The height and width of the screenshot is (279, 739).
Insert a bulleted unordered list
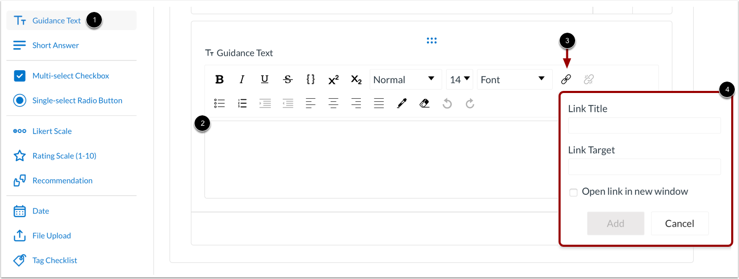click(219, 103)
